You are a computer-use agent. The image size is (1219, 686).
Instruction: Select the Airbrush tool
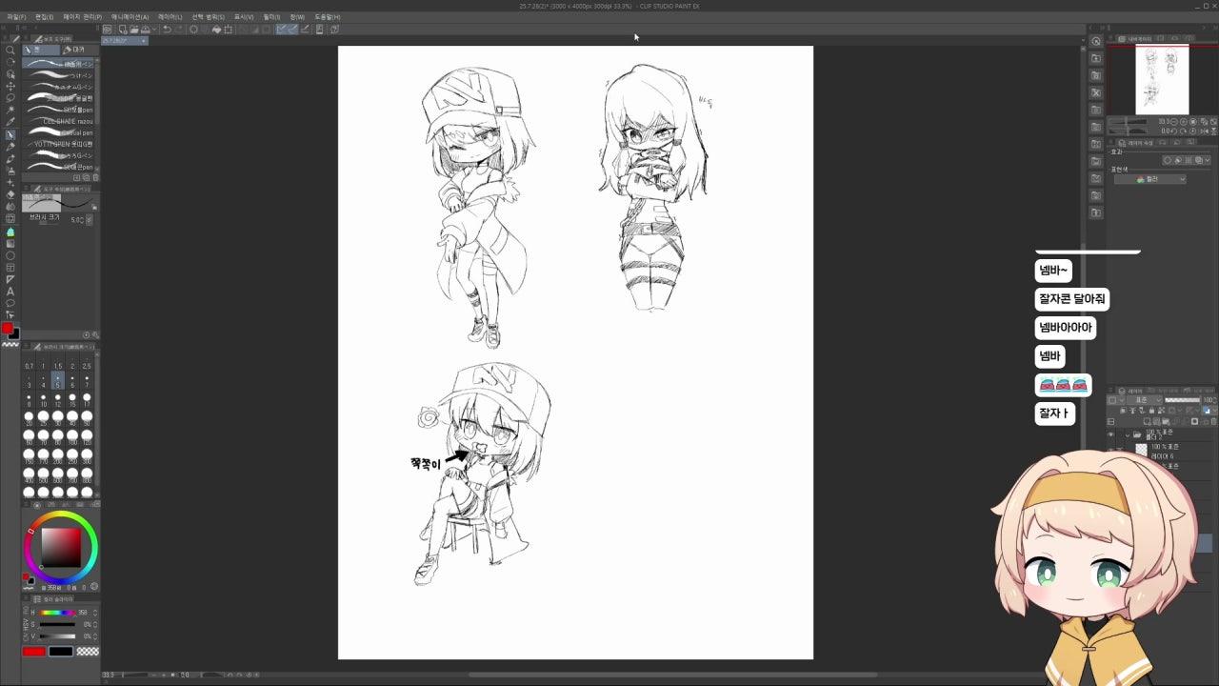coord(10,171)
